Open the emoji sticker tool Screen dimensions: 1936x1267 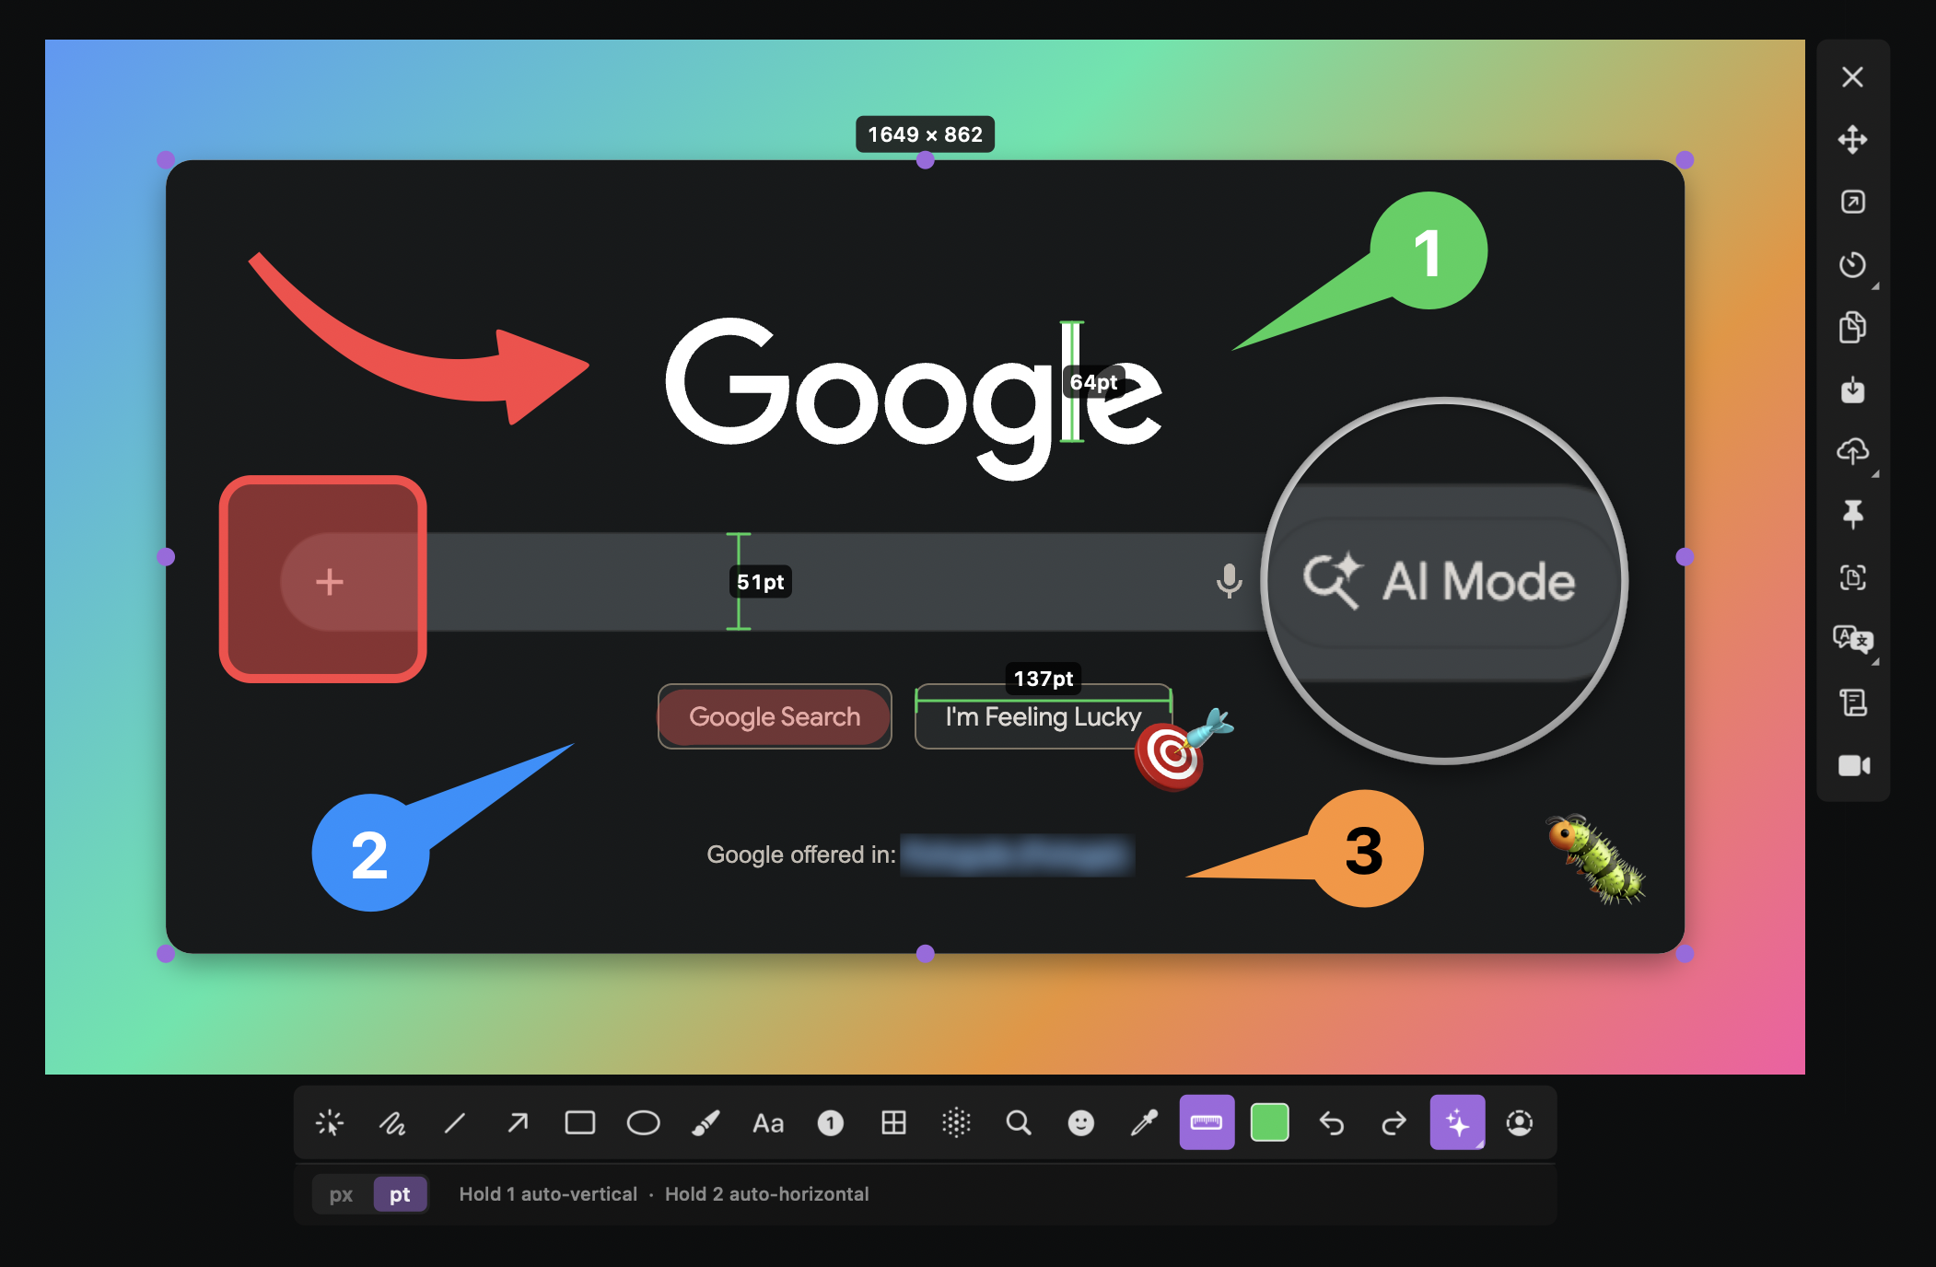[x=1081, y=1122]
